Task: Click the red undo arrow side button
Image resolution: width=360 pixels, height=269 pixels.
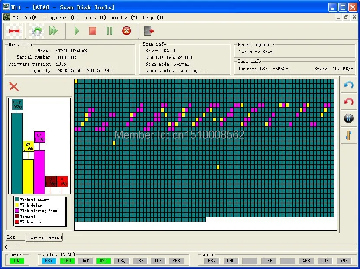Action: click(x=349, y=102)
